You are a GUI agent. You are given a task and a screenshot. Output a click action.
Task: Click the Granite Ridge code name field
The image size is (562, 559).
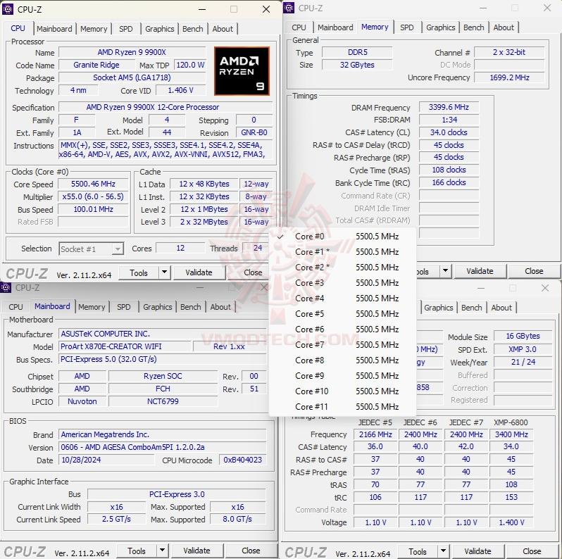tap(96, 65)
